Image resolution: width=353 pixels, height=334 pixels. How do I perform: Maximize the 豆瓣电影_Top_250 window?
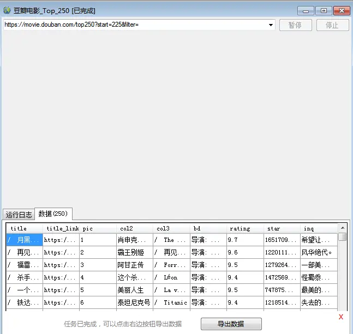[324, 11]
